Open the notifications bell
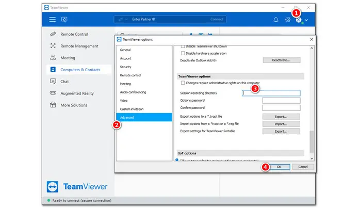 (x=275, y=20)
